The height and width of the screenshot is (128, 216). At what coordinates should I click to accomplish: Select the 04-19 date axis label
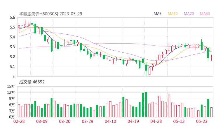[x=133, y=121]
